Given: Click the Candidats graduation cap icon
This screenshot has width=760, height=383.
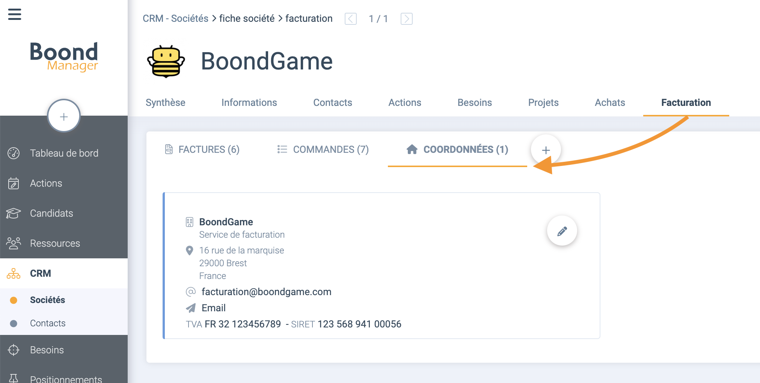Looking at the screenshot, I should coord(14,213).
